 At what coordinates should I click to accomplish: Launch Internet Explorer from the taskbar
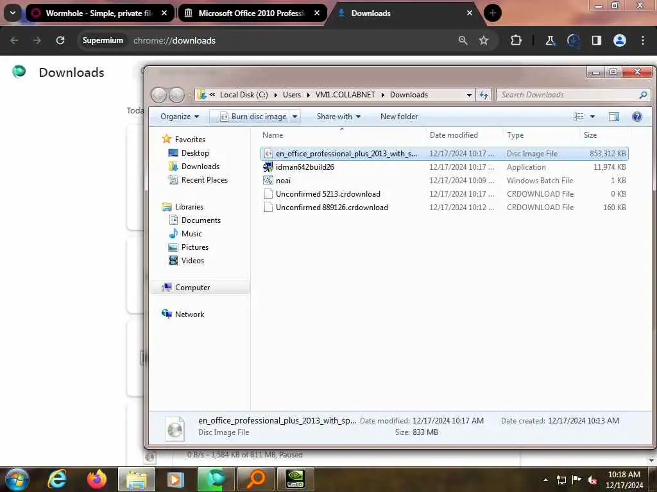57,479
